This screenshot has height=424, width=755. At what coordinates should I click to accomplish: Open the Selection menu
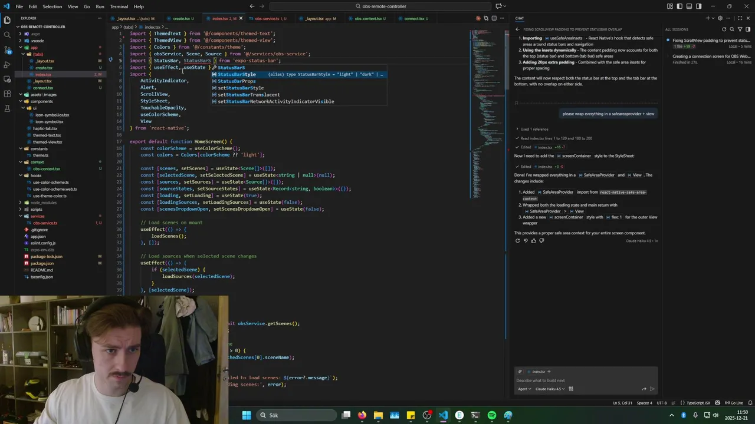[x=52, y=6]
